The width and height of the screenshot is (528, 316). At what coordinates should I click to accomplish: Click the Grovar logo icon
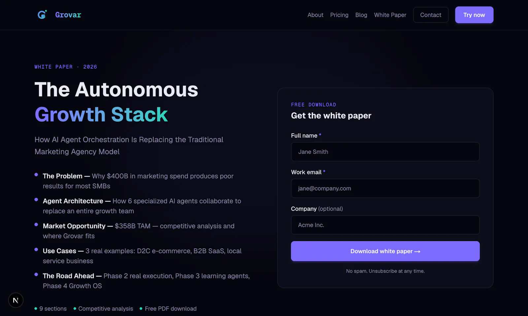[x=42, y=15]
